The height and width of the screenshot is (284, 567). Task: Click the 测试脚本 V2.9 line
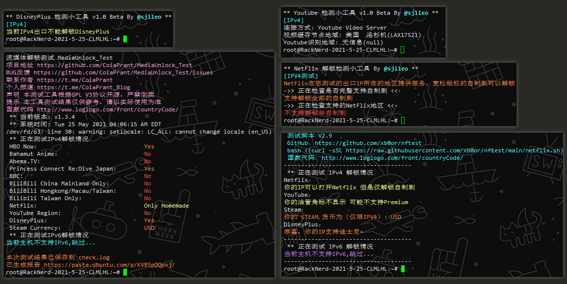(309, 136)
